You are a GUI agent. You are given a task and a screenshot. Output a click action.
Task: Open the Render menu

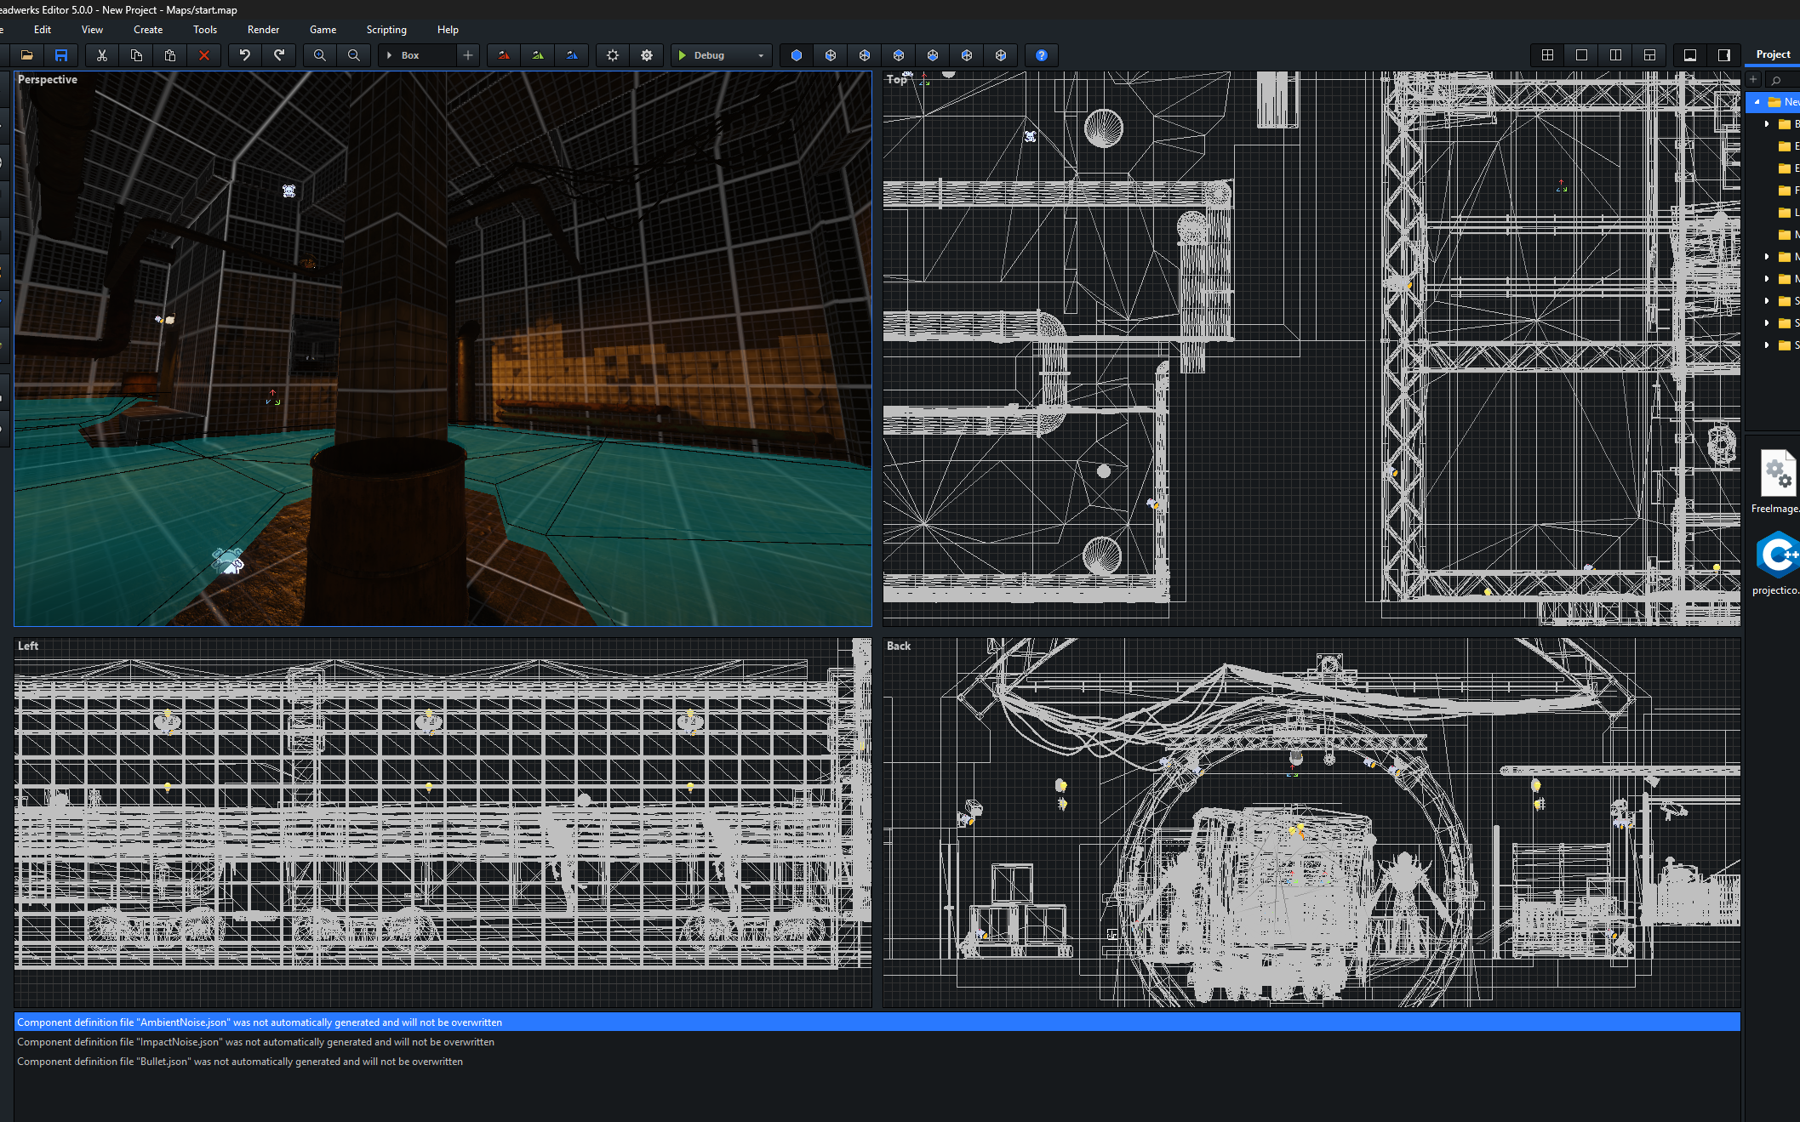(x=263, y=30)
